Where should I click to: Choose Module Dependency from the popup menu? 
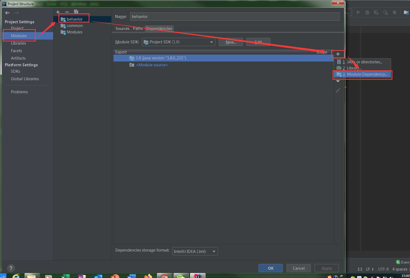tap(362, 74)
